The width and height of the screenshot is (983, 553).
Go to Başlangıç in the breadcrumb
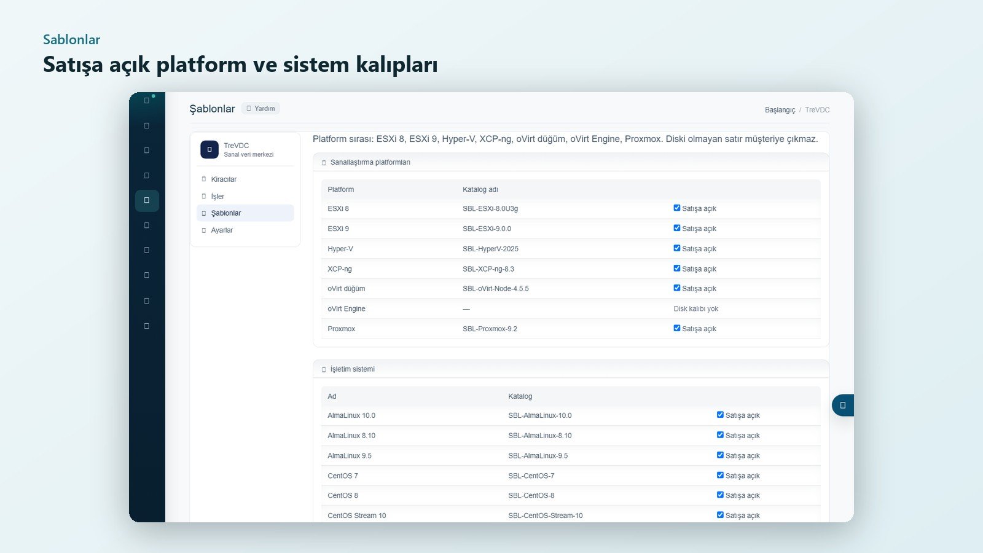click(x=780, y=110)
